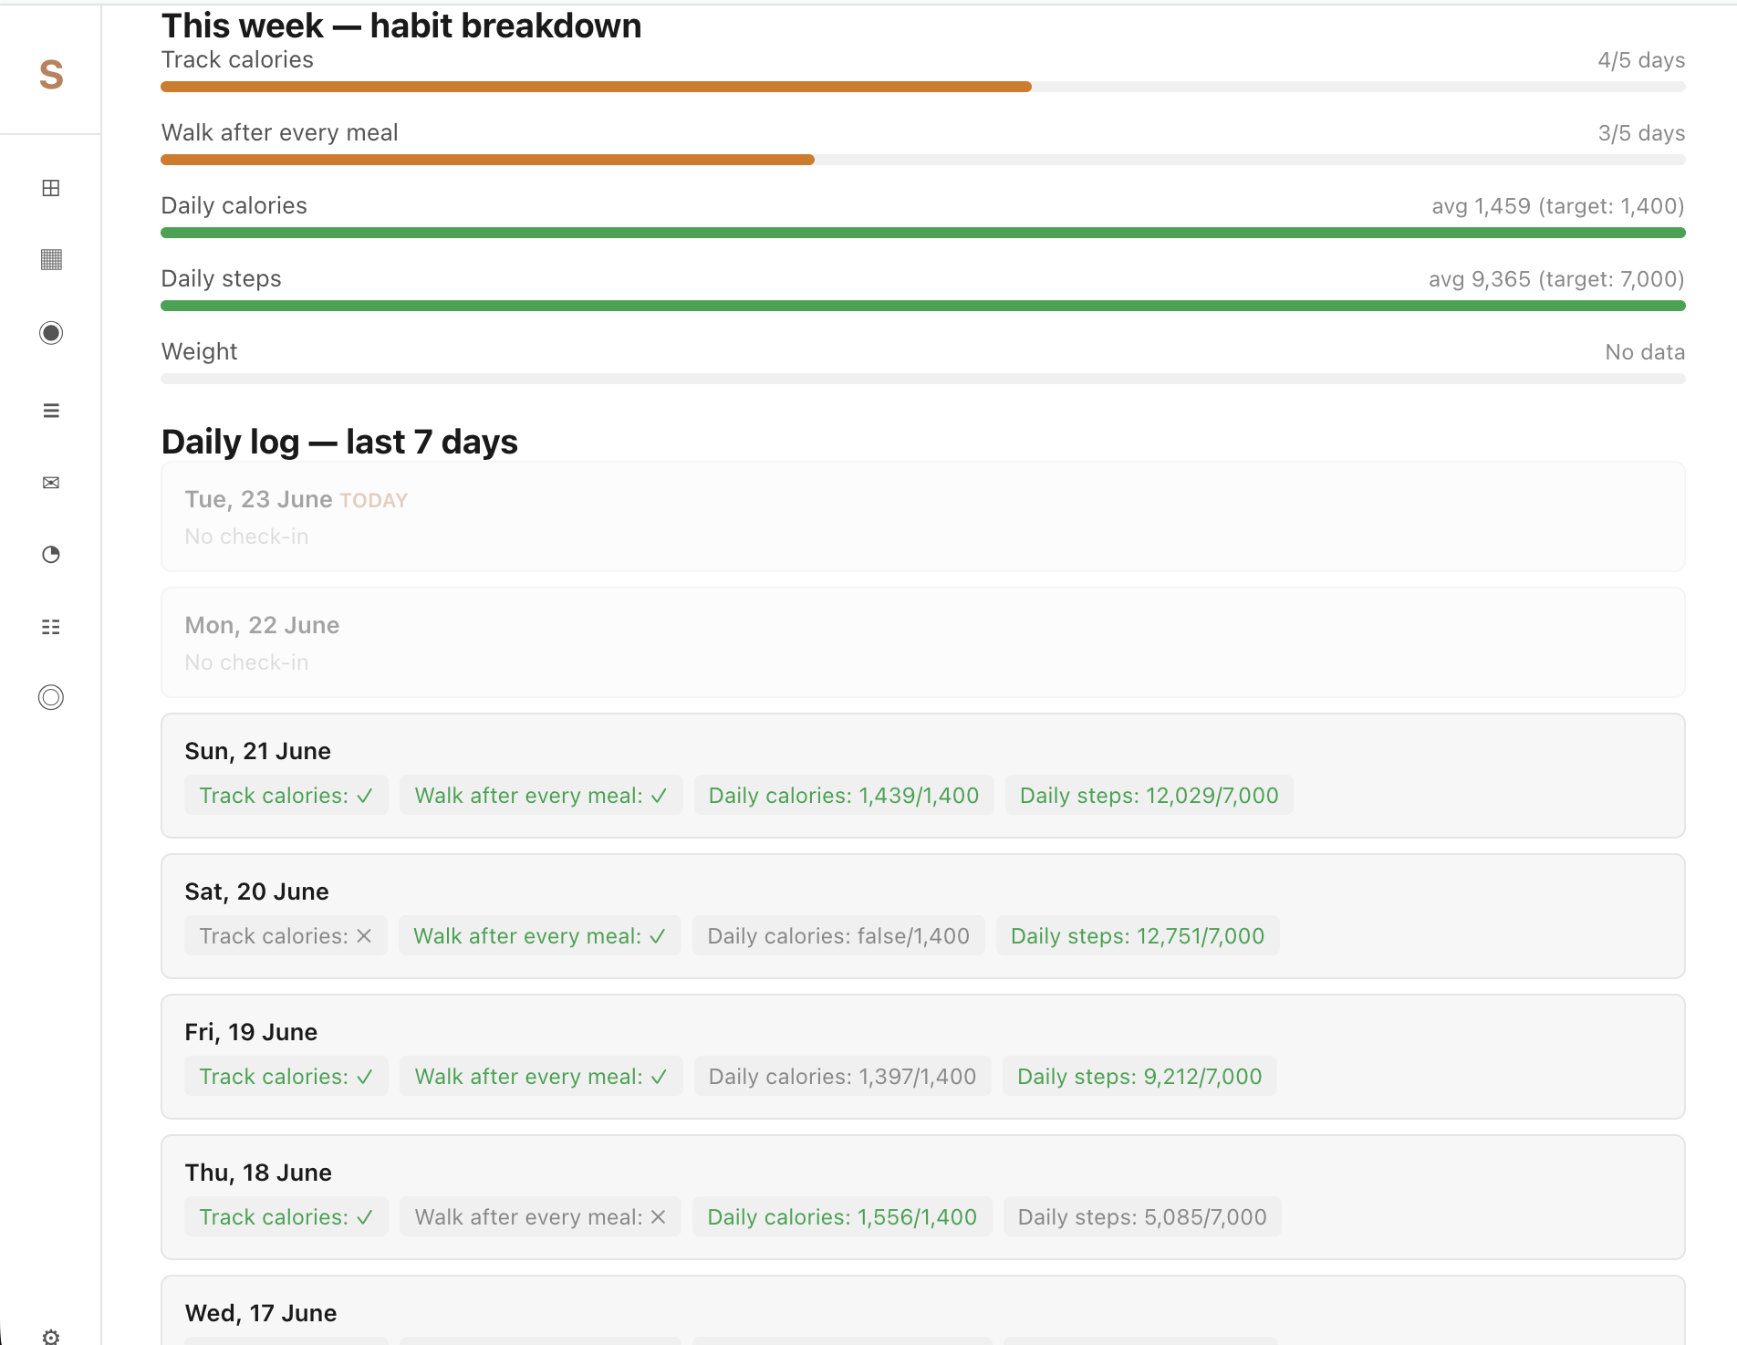Image resolution: width=1737 pixels, height=1345 pixels.
Task: Click the '4/5 days' value
Action: click(1641, 60)
